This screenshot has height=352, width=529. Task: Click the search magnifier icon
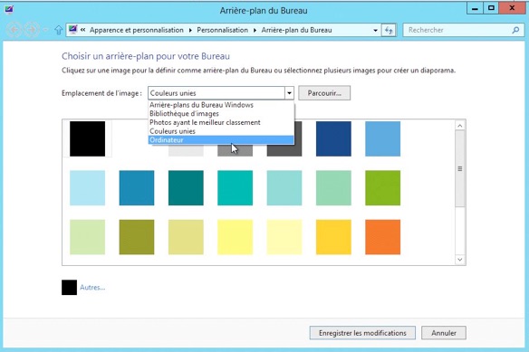coord(515,31)
